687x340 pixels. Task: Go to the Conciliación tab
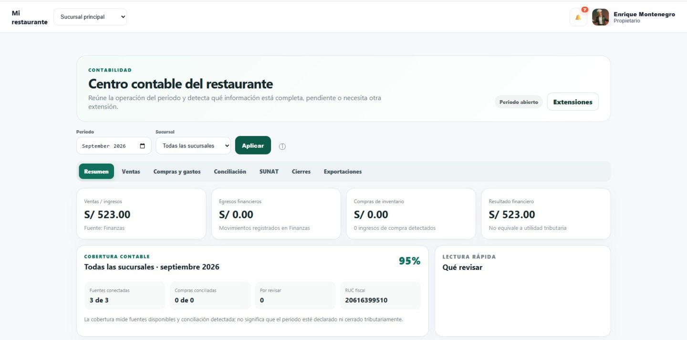(x=230, y=171)
